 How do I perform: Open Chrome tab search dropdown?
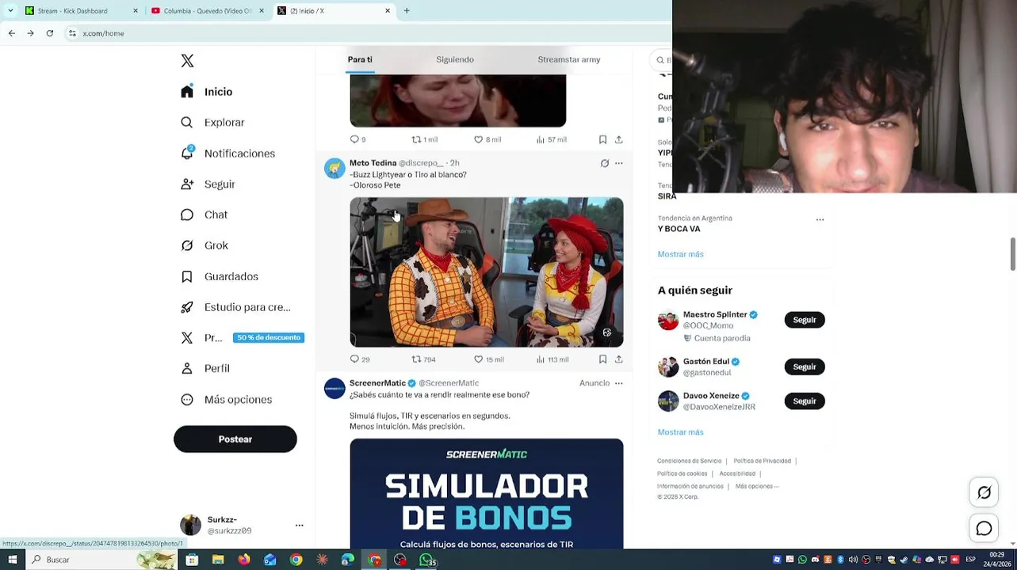10,11
